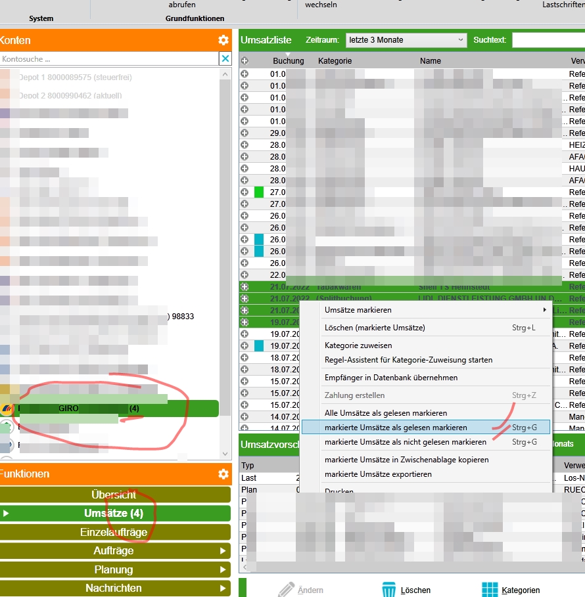Viewport: 585px width, 597px height.
Task: Click the cyan marker in the 19.07.20 row
Action: click(x=259, y=345)
